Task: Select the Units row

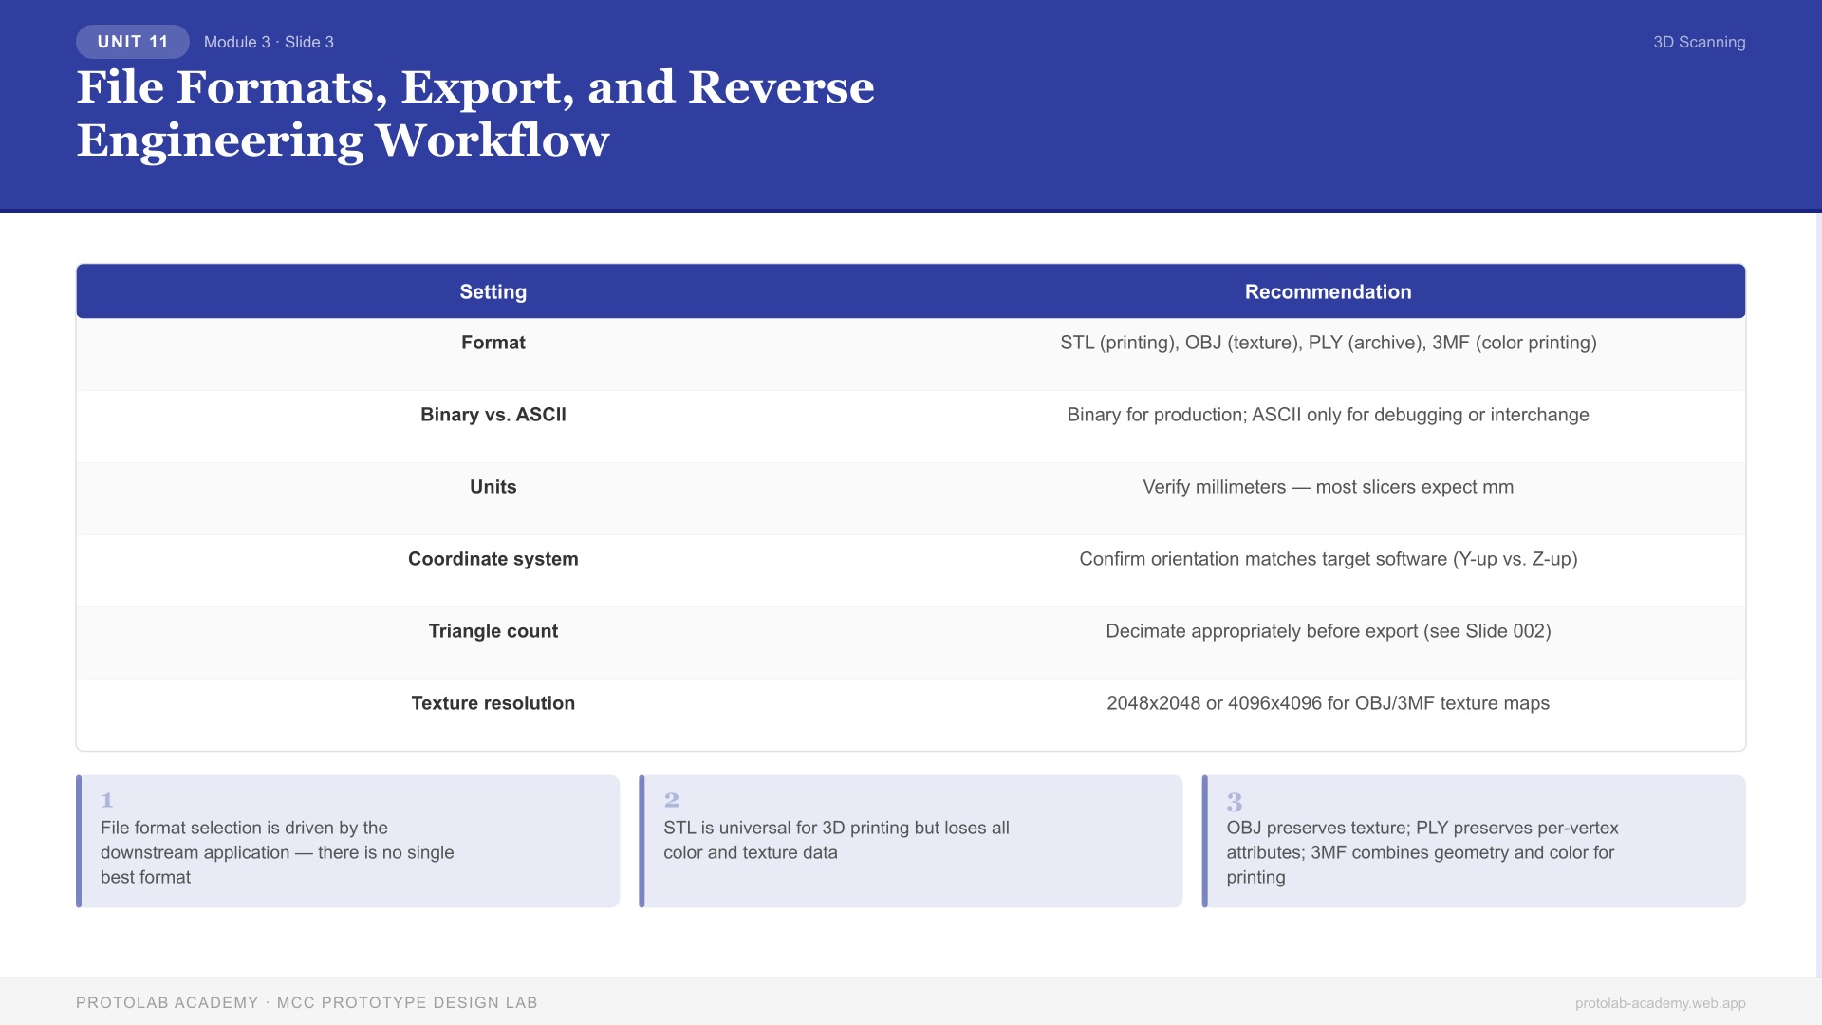Action: [x=910, y=497]
